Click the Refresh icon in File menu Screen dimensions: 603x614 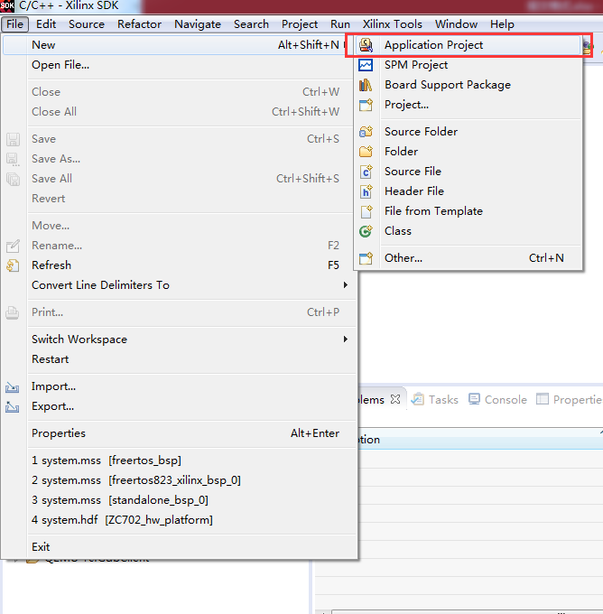13,265
